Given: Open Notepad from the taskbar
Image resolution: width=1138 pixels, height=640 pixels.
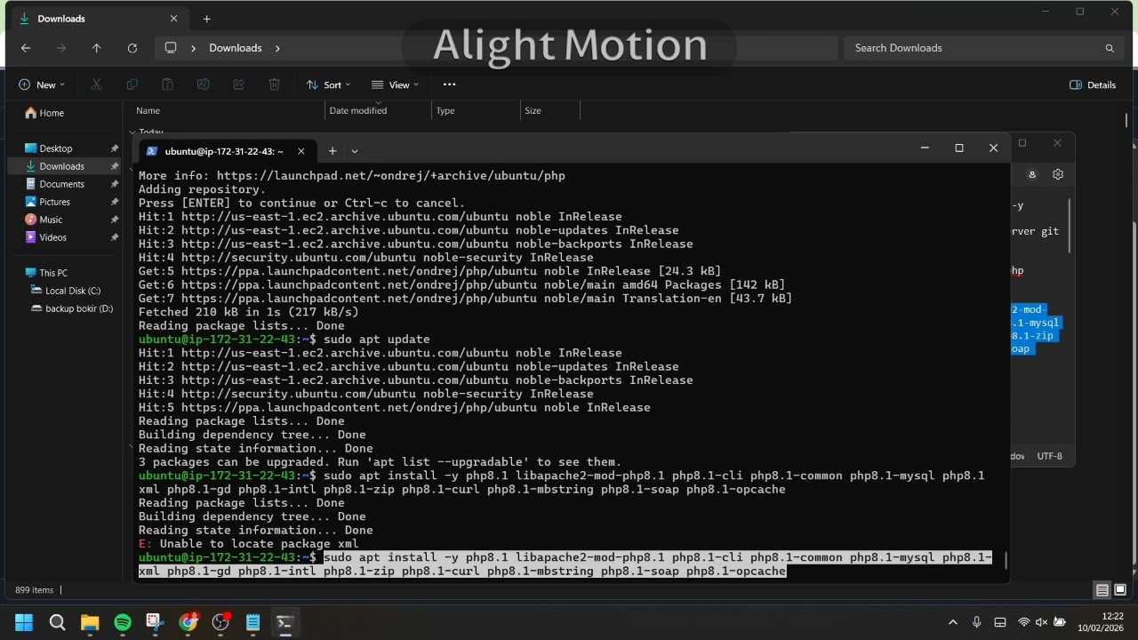Looking at the screenshot, I should point(253,622).
